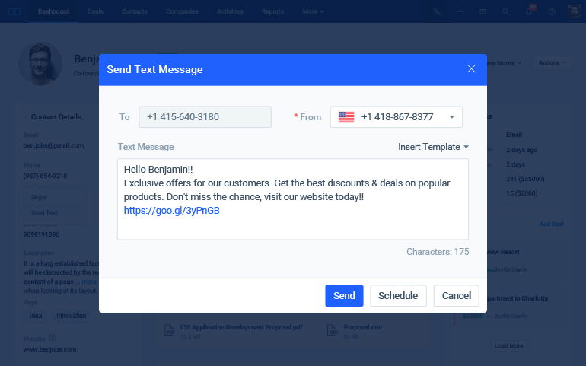Viewport: 586px width, 366px height.
Task: Click the user avatar in top right corner
Action: pyautogui.click(x=574, y=11)
